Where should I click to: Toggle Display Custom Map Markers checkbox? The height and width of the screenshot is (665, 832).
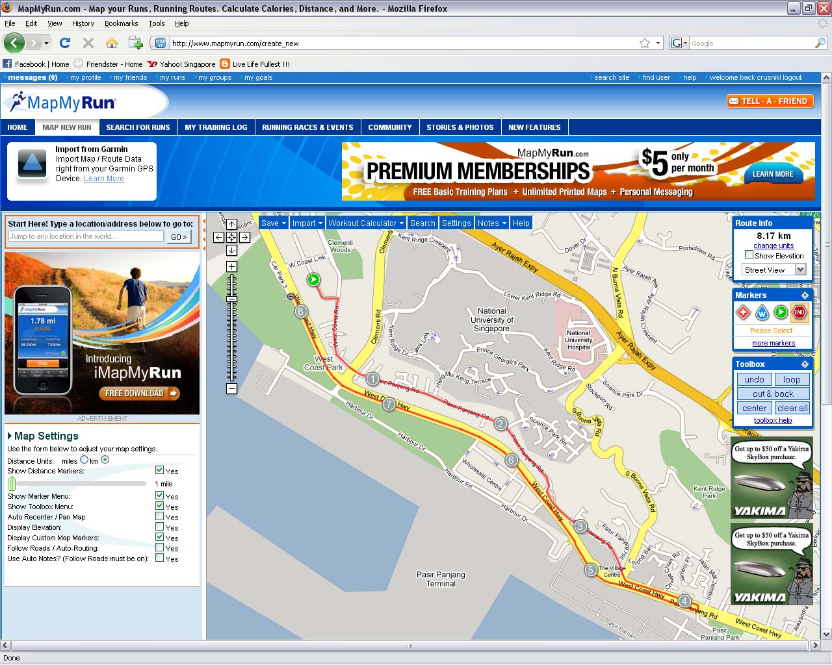[x=159, y=537]
